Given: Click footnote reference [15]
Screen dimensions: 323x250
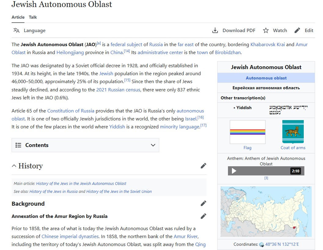Looking at the screenshot, I should 127,80.
